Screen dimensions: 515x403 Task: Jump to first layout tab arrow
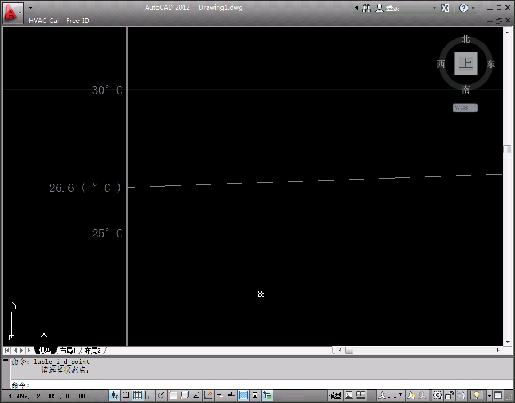(x=7, y=351)
